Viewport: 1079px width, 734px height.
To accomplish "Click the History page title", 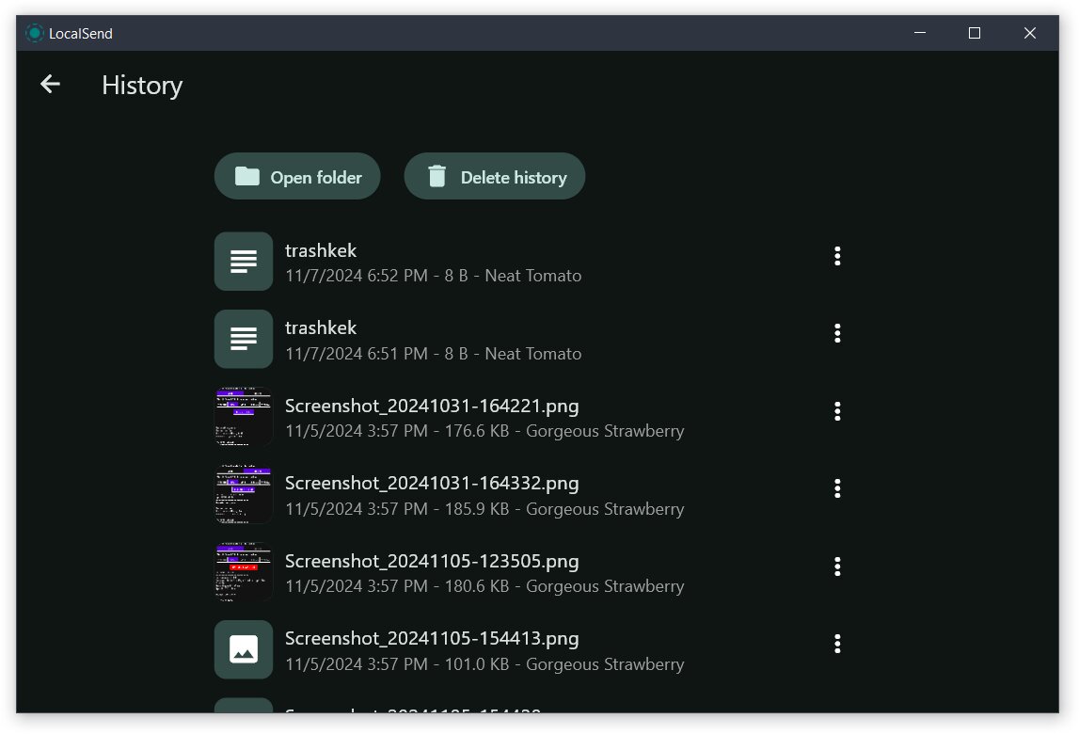I will pos(142,86).
